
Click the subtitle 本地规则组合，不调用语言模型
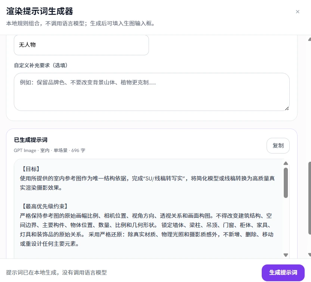(45, 24)
